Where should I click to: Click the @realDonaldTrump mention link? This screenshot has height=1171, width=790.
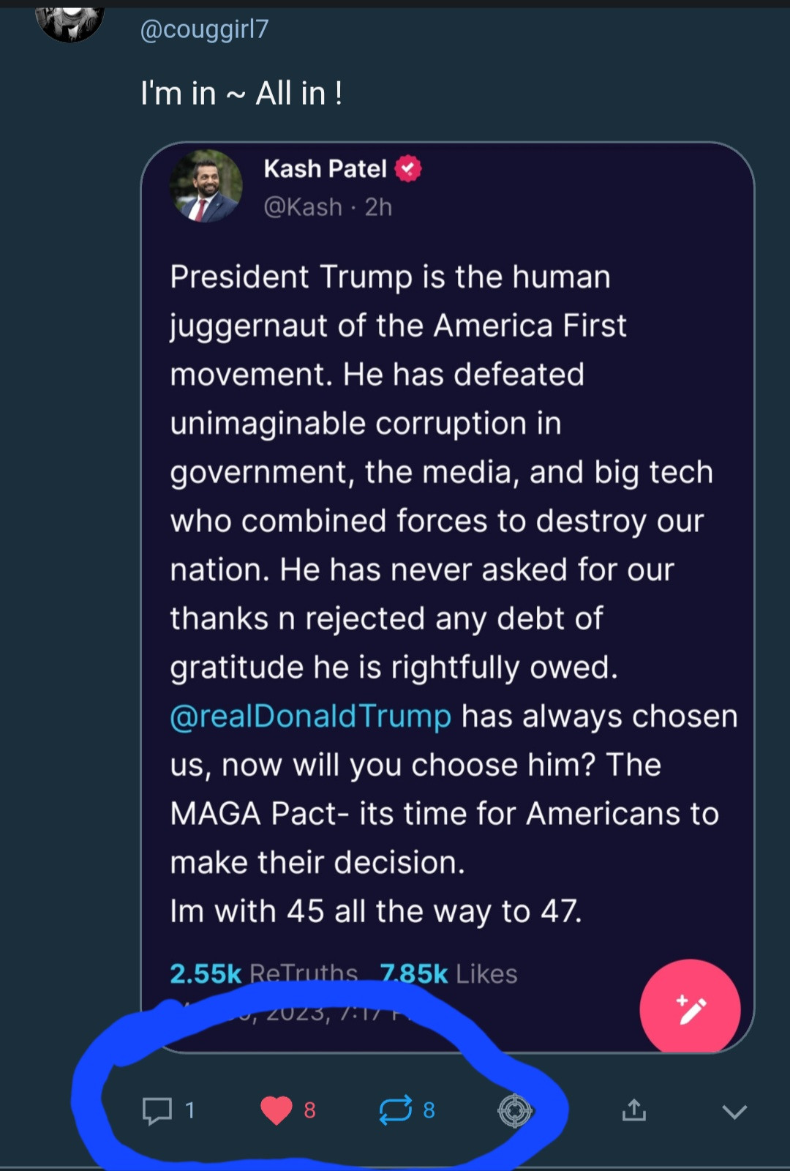(311, 716)
